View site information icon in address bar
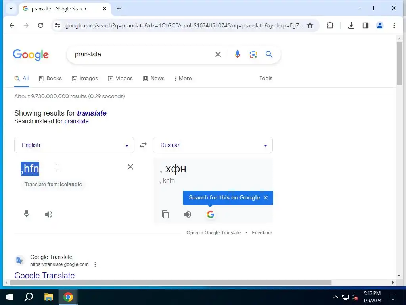Screen dimensions: 406x305 click(57, 25)
